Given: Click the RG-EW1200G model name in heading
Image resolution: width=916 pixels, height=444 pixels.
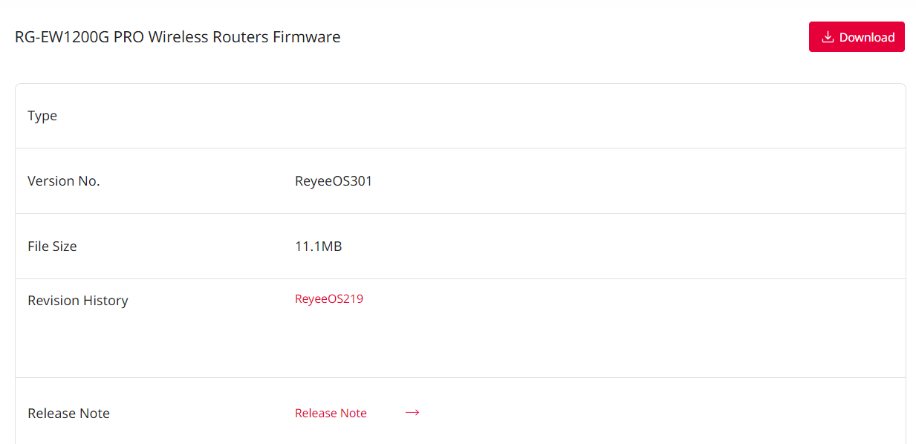Looking at the screenshot, I should tap(62, 37).
